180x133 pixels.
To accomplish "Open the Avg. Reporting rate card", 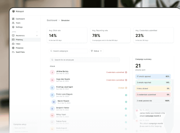I will click(110, 35).
